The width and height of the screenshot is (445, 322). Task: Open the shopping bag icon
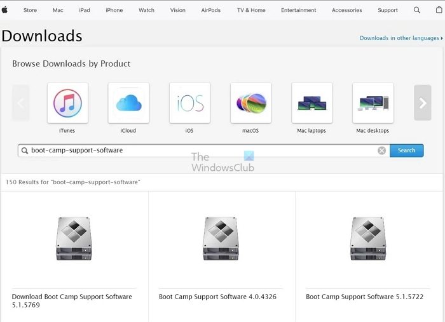coord(439,10)
